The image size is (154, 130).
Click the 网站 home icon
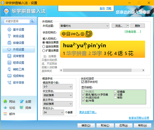(5, 101)
